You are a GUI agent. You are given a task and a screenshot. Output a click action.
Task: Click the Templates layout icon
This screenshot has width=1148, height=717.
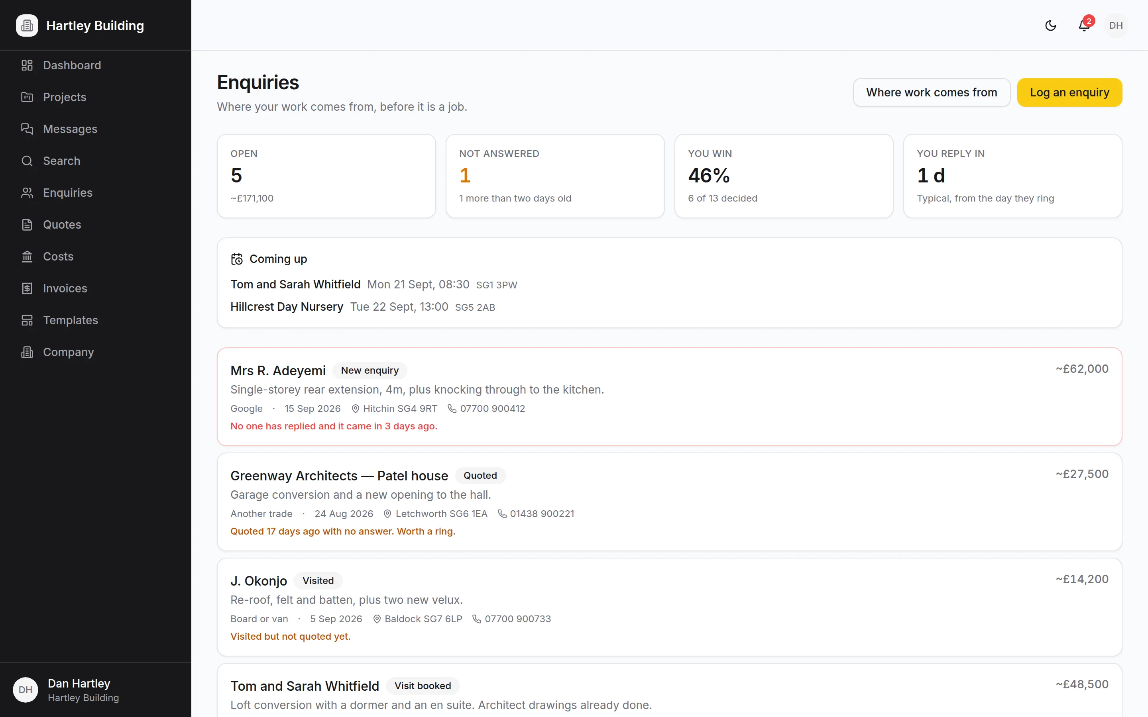[27, 320]
